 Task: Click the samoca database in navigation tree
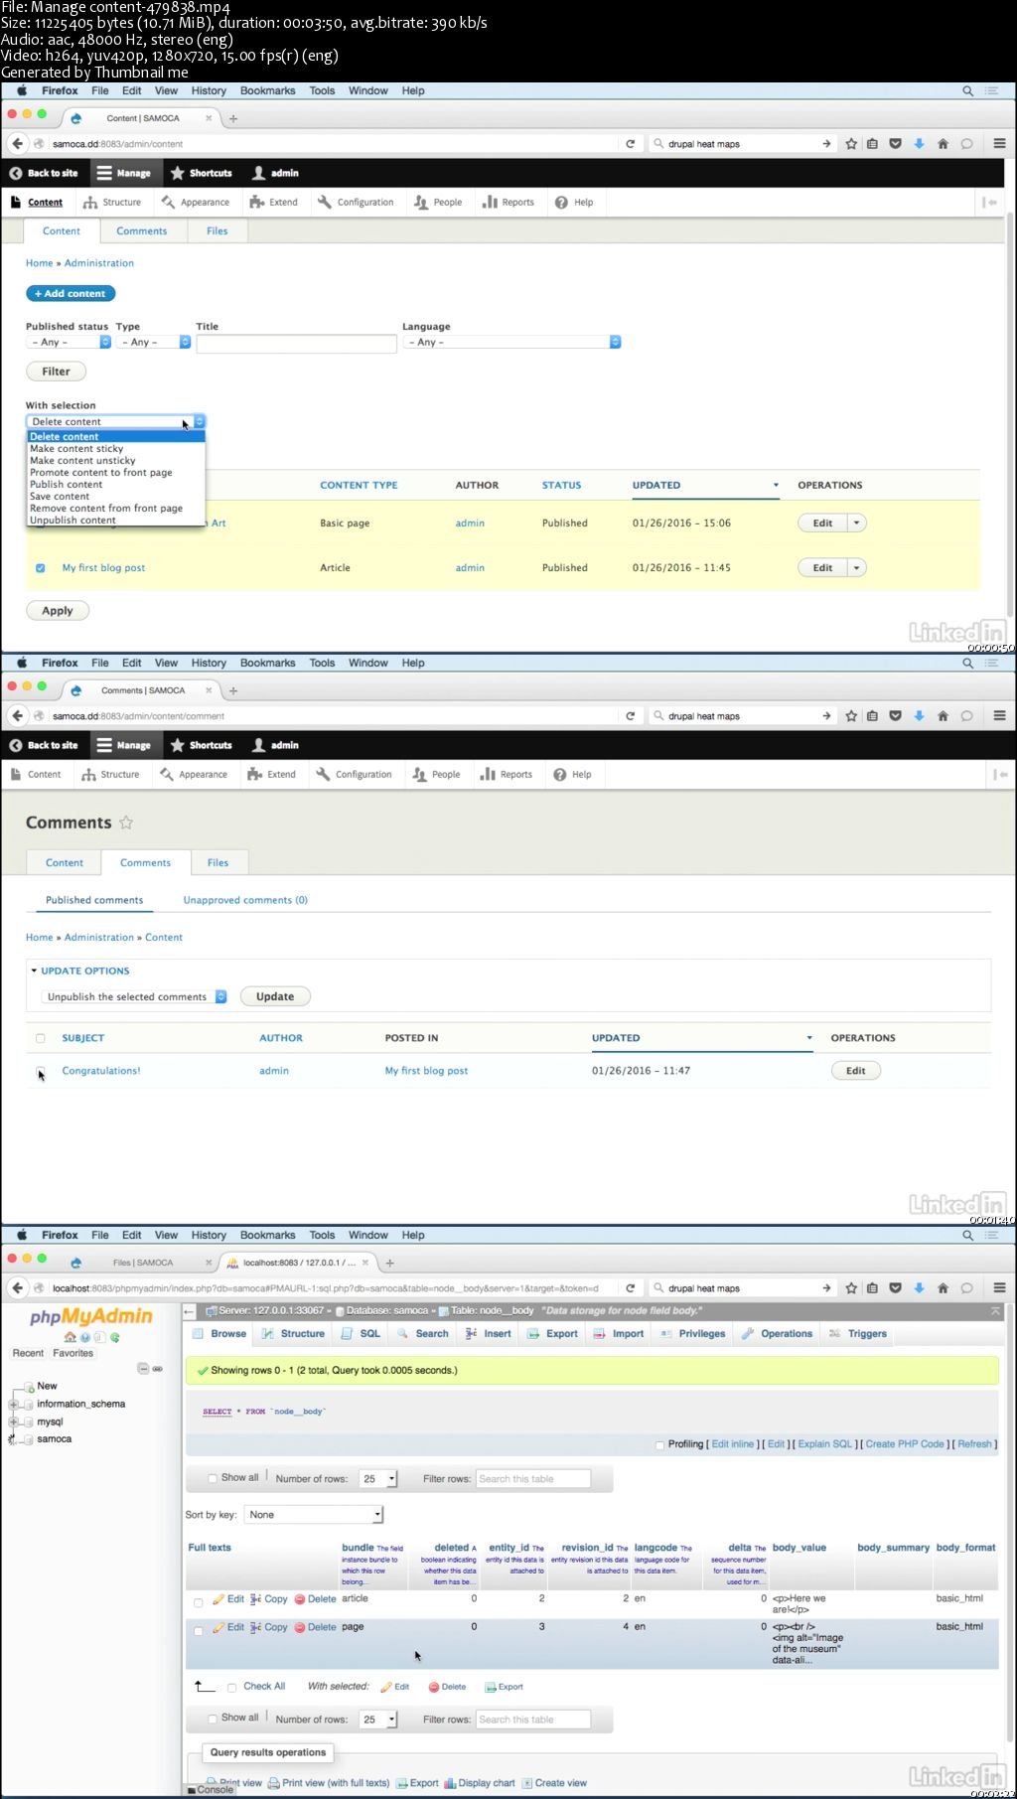[x=55, y=1439]
